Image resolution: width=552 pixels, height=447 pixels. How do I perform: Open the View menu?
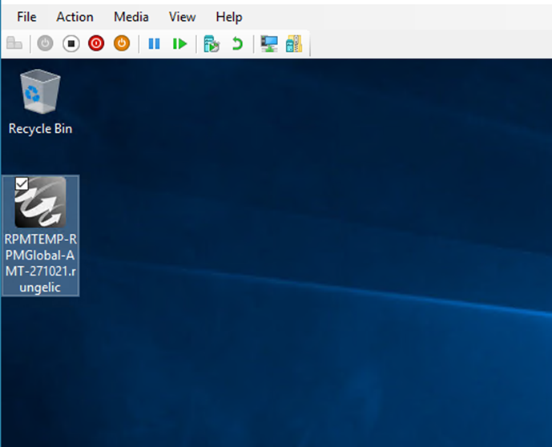tap(182, 17)
